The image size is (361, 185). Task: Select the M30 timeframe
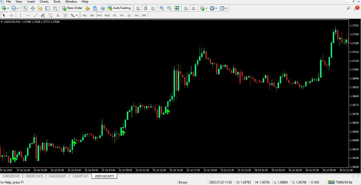pos(107,15)
